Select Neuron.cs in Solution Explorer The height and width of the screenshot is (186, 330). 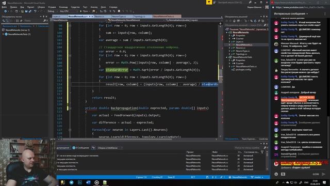(x=240, y=48)
